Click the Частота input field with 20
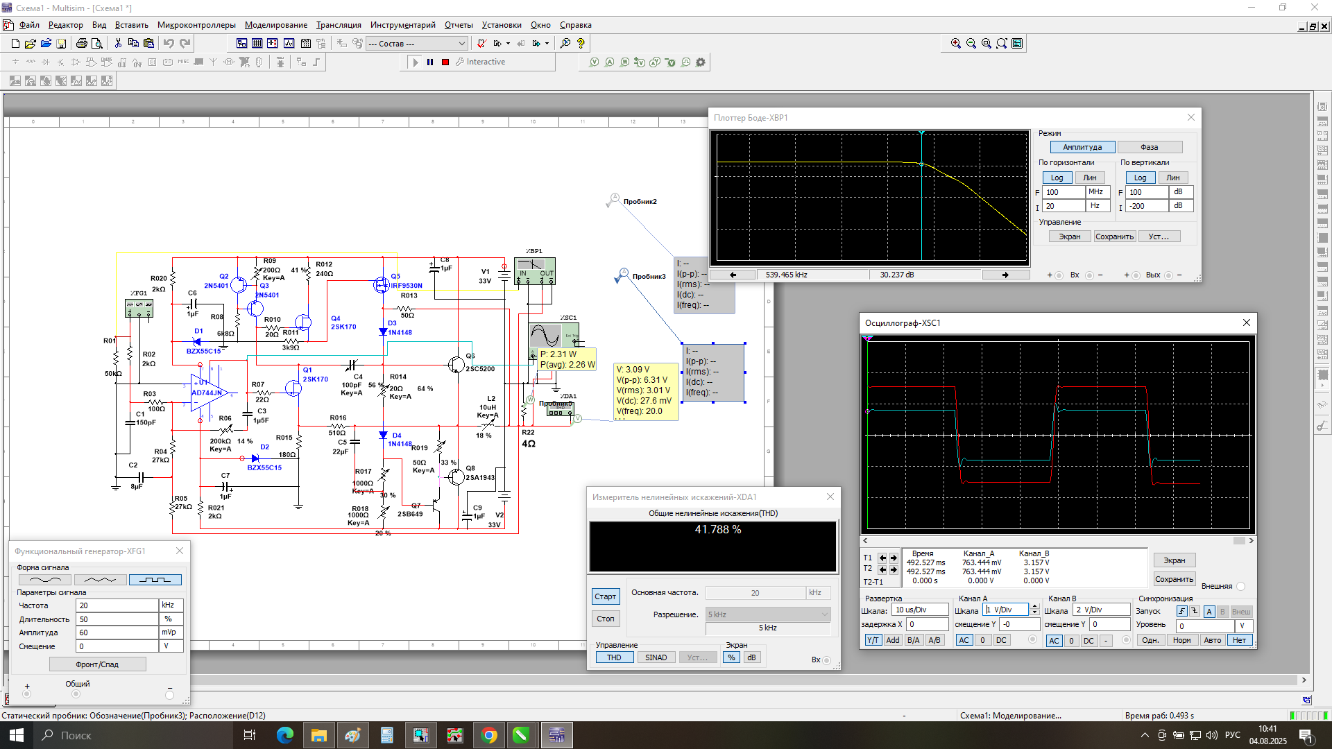 click(117, 605)
